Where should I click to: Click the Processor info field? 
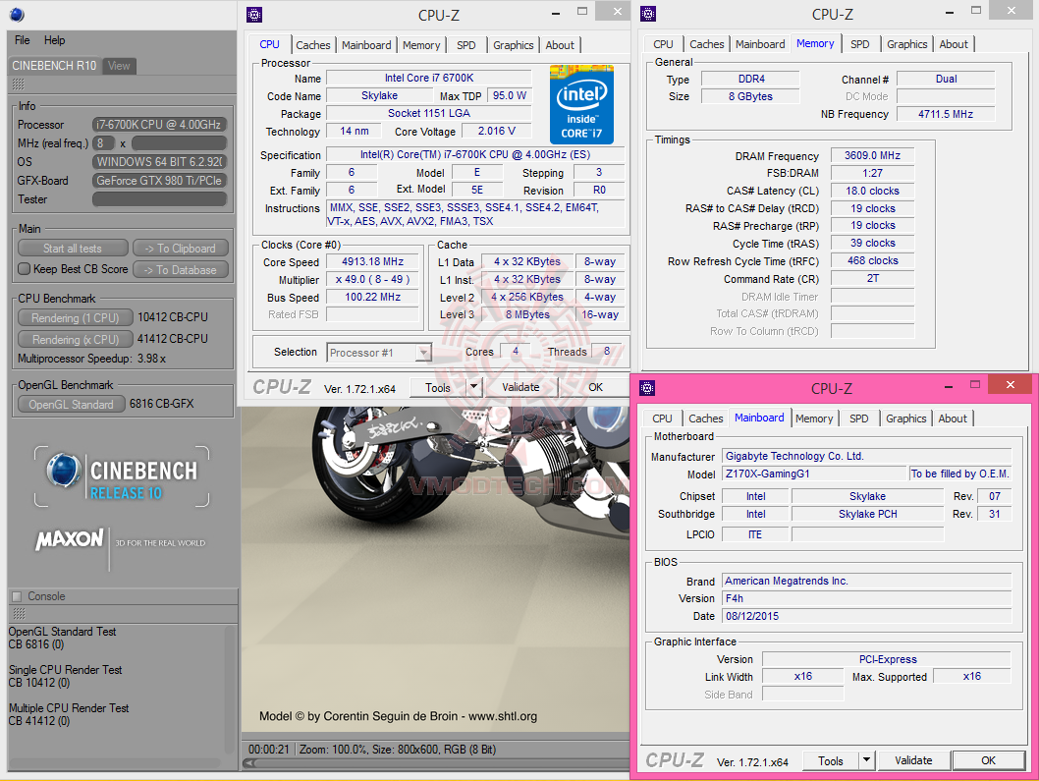pyautogui.click(x=160, y=125)
